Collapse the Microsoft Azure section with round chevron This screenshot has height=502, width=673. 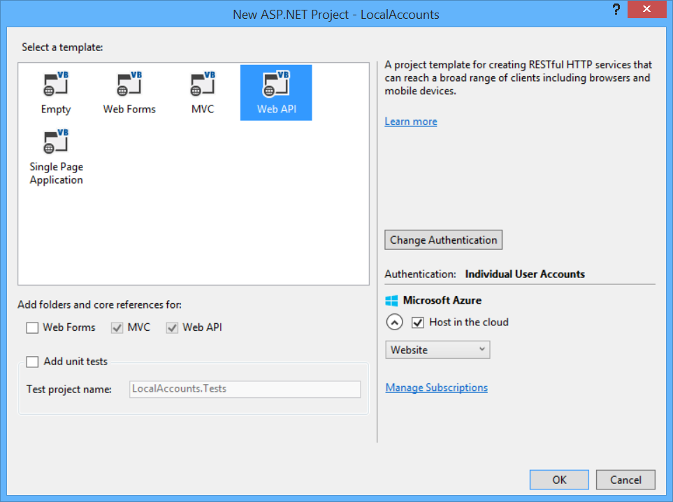pyautogui.click(x=394, y=322)
